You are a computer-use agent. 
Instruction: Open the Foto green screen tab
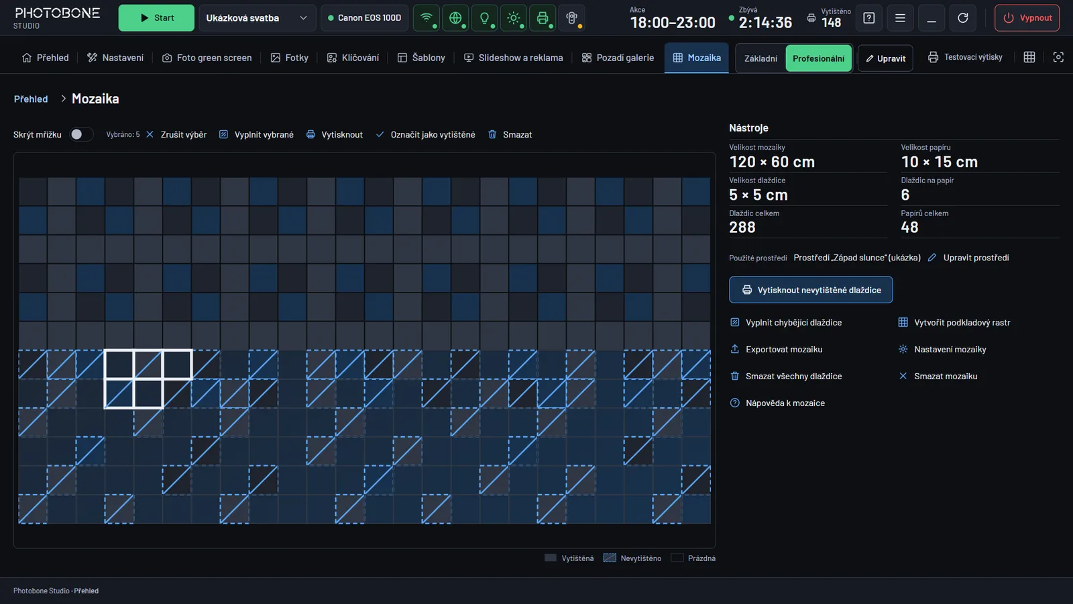tap(207, 58)
